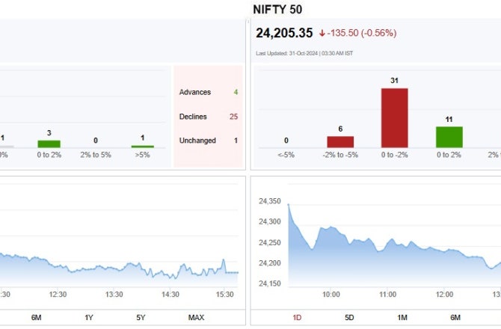Click the 24,205.35 index value

tap(284, 33)
